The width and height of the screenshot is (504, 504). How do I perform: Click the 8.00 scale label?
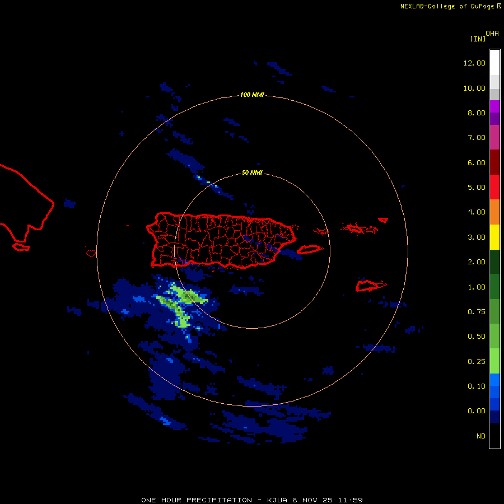[477, 113]
